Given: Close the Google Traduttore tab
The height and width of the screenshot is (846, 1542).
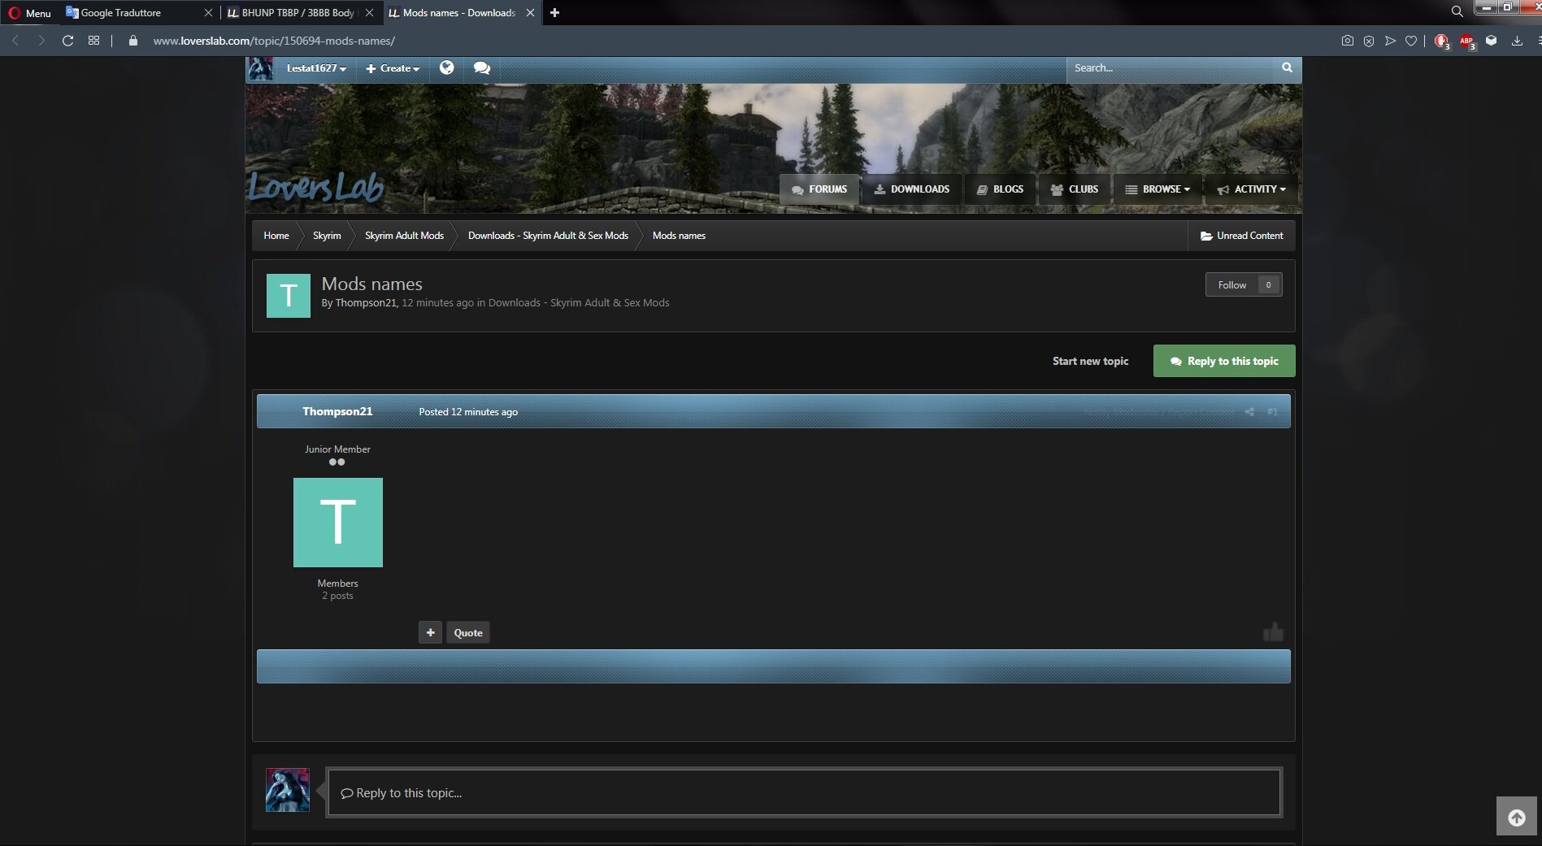Looking at the screenshot, I should (208, 12).
